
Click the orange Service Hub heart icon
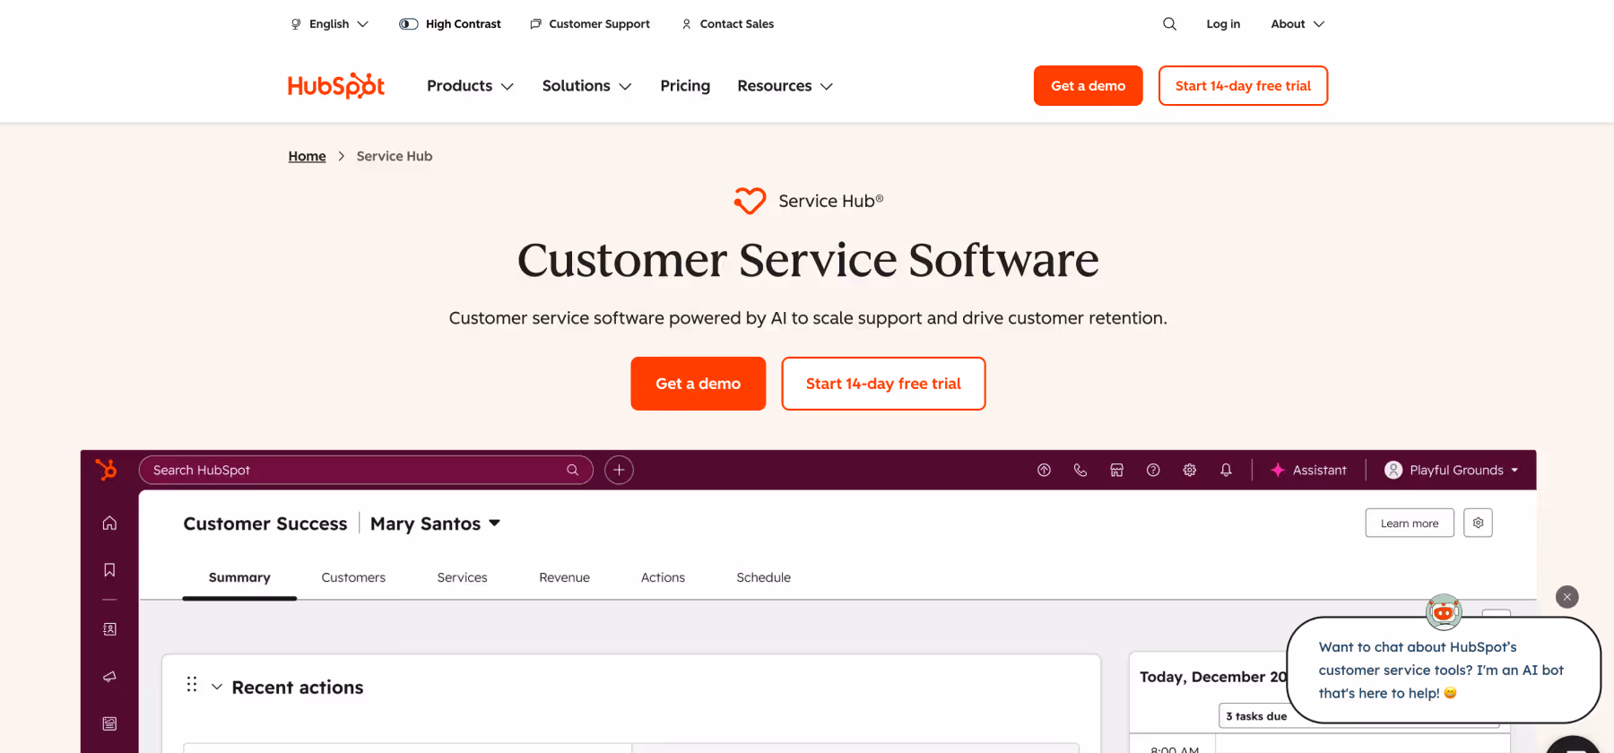(750, 201)
